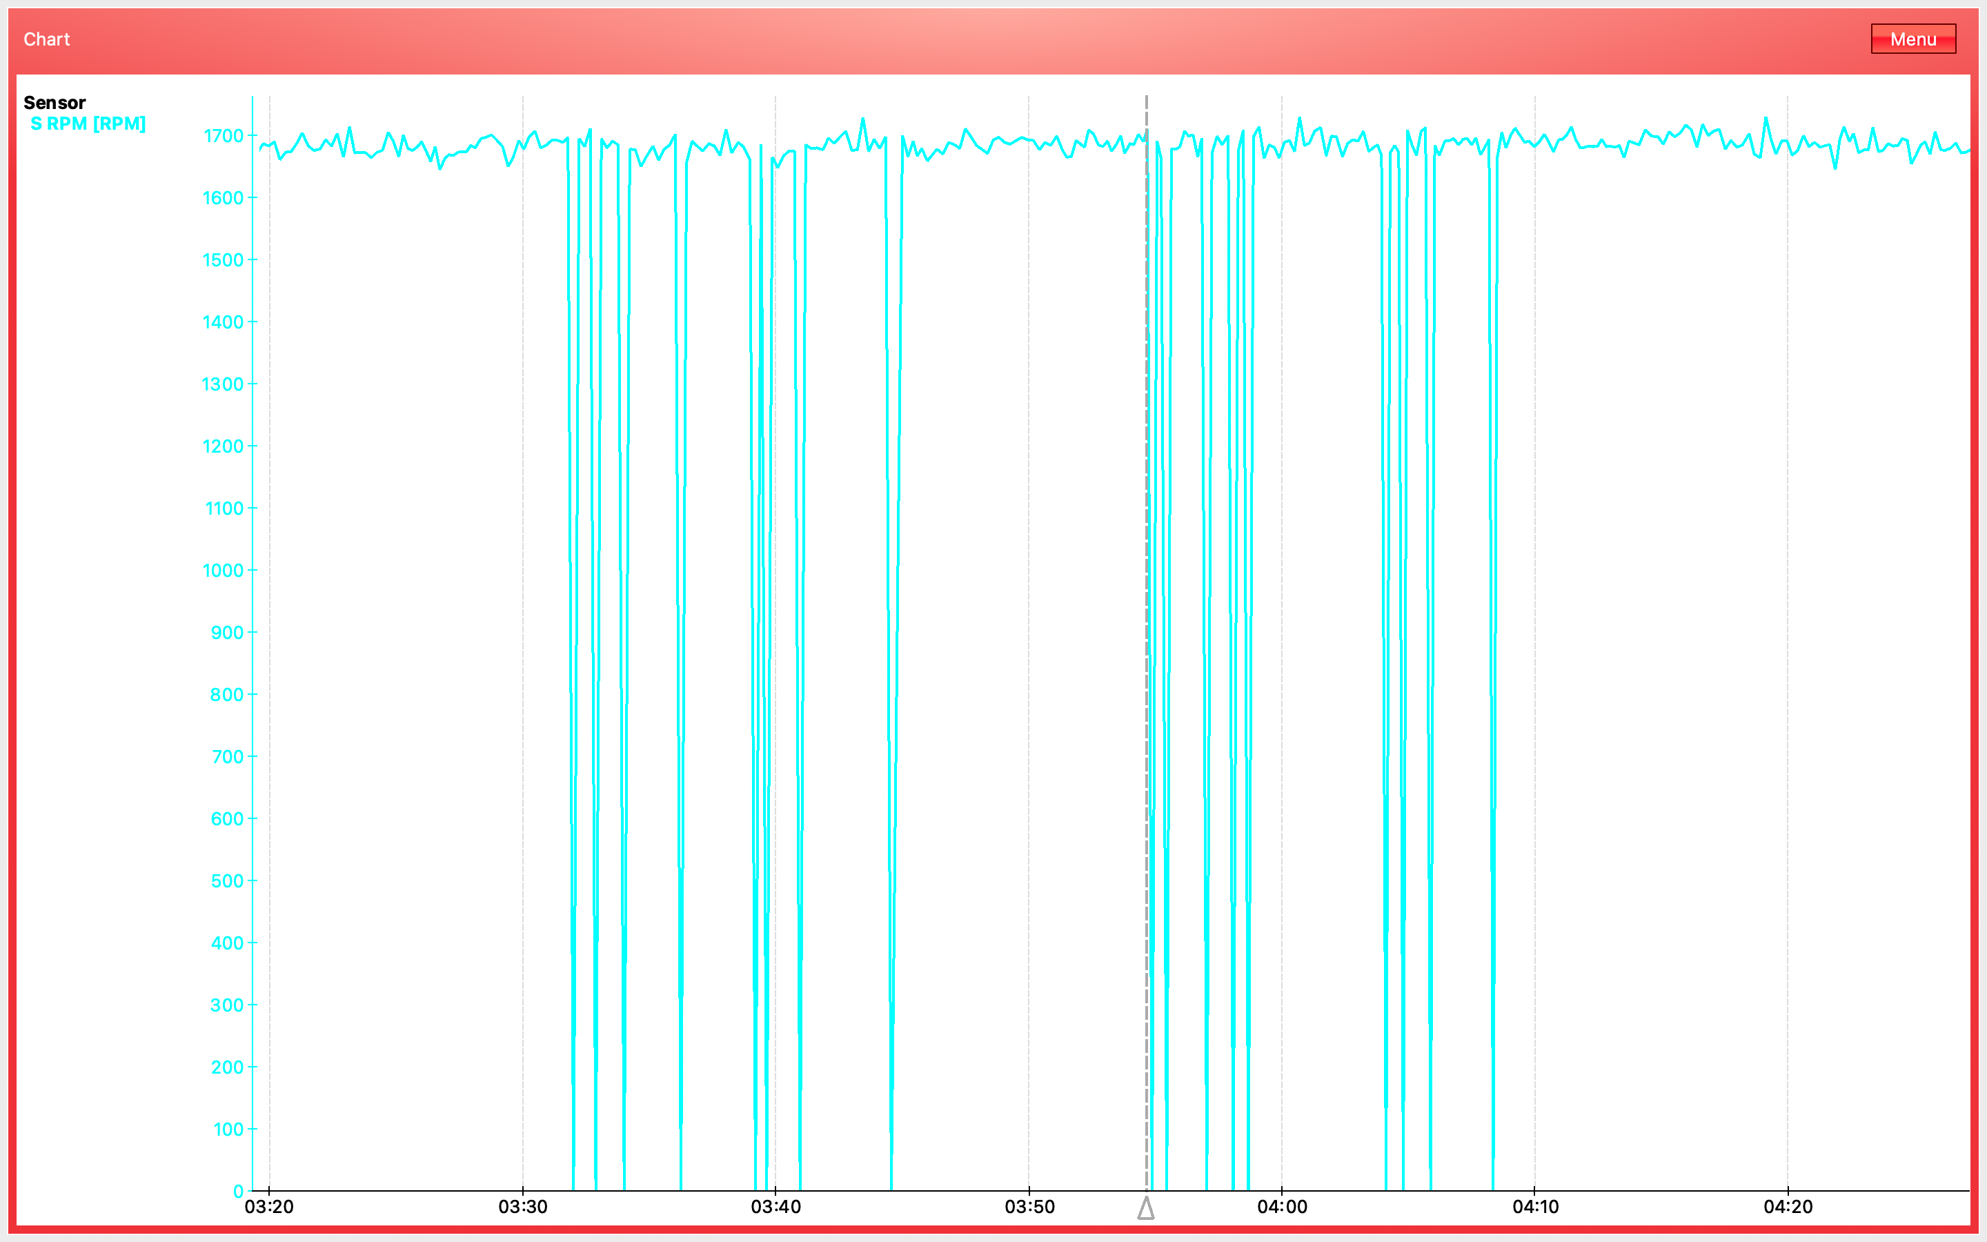Click the 1300 RPM axis tick label
Screen dimensions: 1987x1242
tap(224, 384)
